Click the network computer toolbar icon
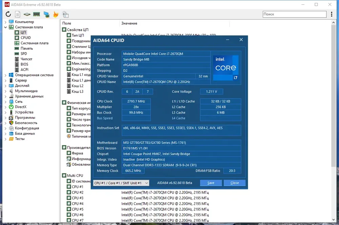 coord(46,14)
